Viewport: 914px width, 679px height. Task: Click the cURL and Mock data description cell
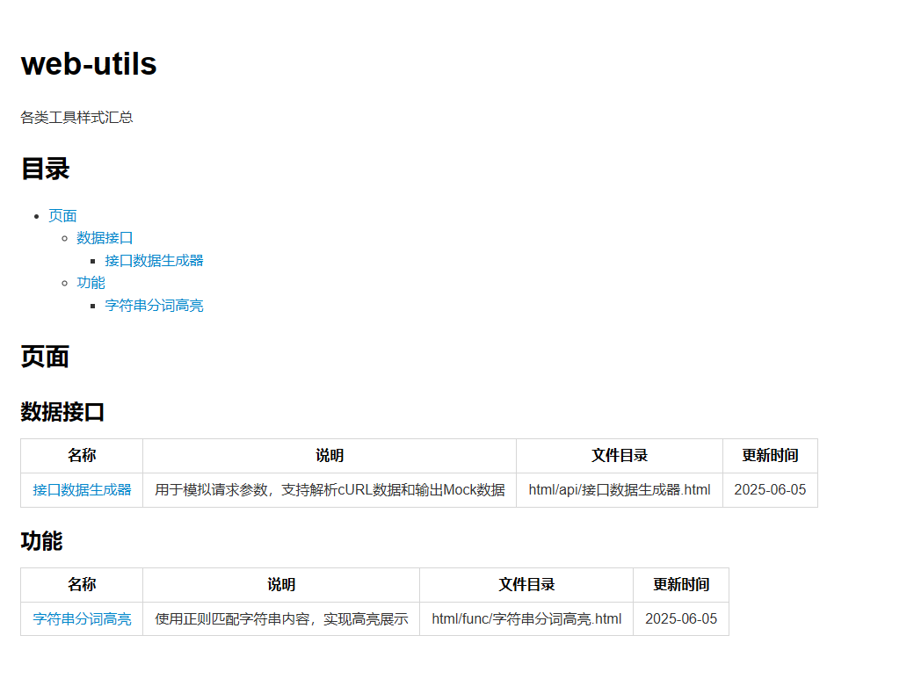click(330, 489)
